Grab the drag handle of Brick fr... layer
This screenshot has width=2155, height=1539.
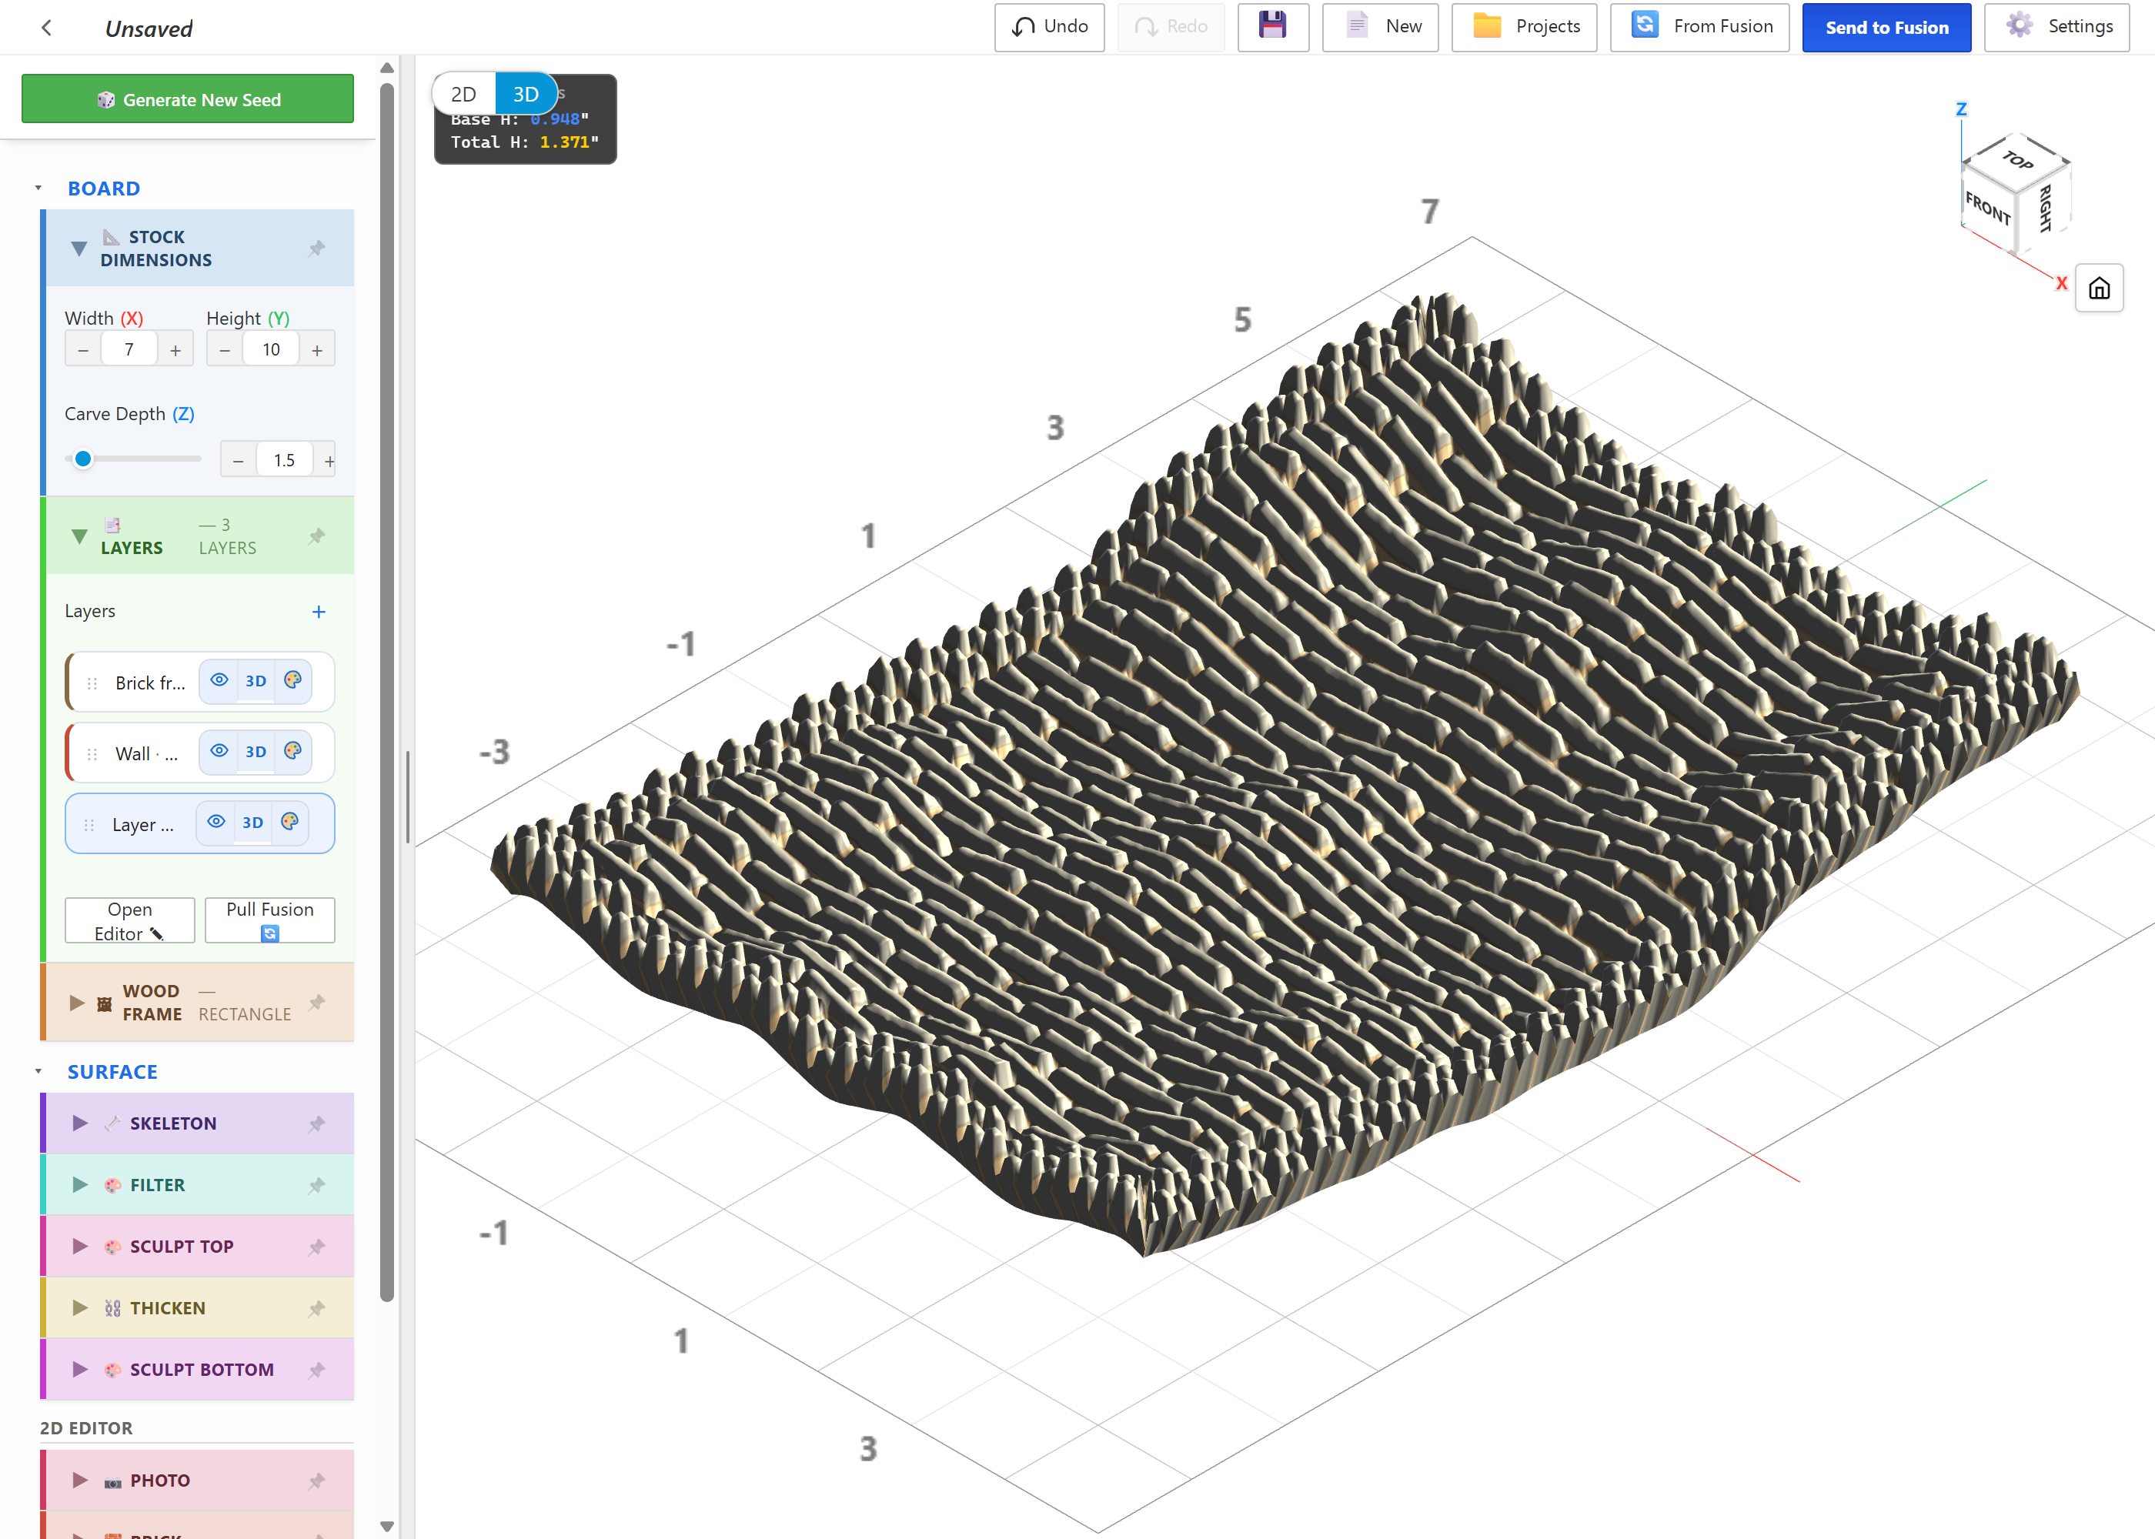pos(92,683)
